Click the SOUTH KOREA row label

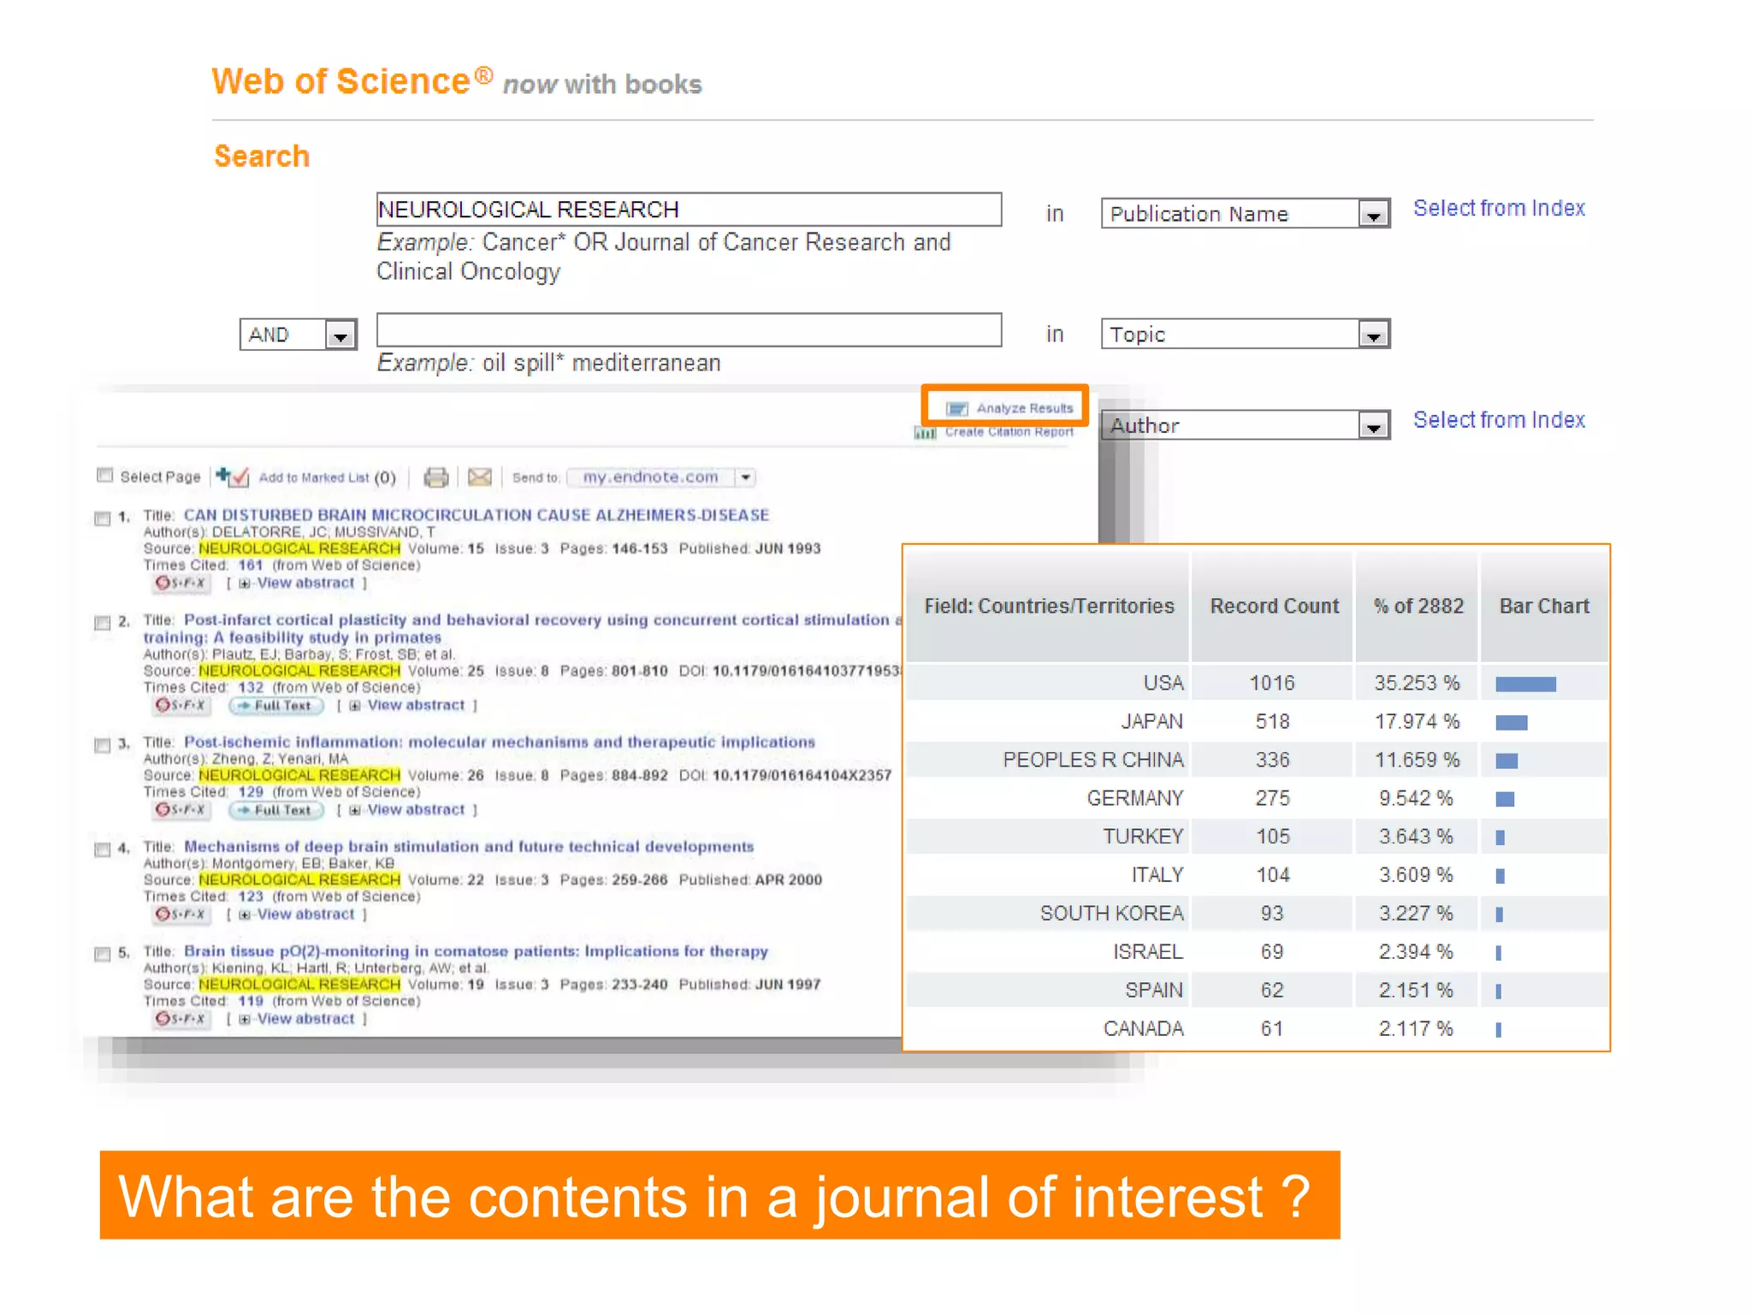[1111, 914]
